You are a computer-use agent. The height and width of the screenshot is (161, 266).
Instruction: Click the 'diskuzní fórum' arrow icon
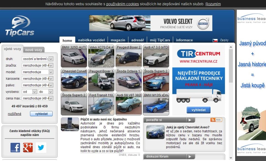pos(190,156)
